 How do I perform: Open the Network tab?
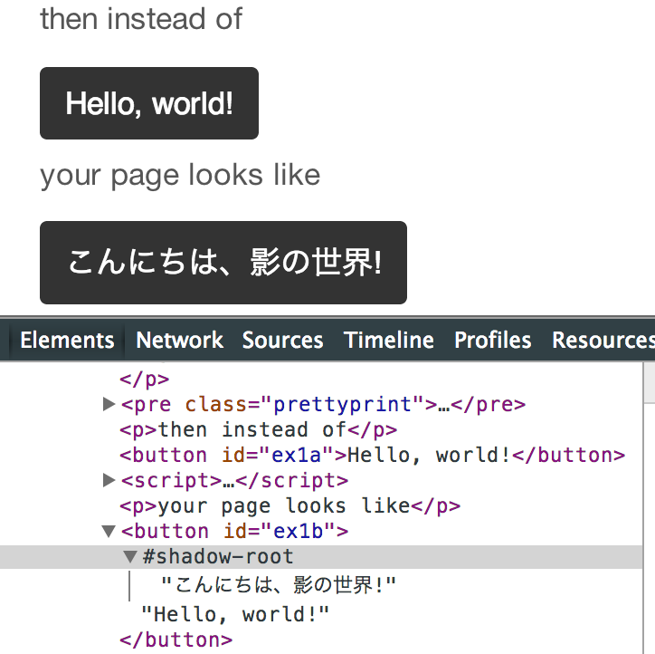pos(180,340)
